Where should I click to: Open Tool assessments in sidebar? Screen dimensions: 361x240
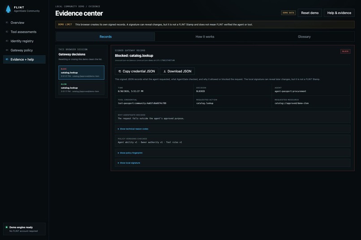click(x=24, y=32)
